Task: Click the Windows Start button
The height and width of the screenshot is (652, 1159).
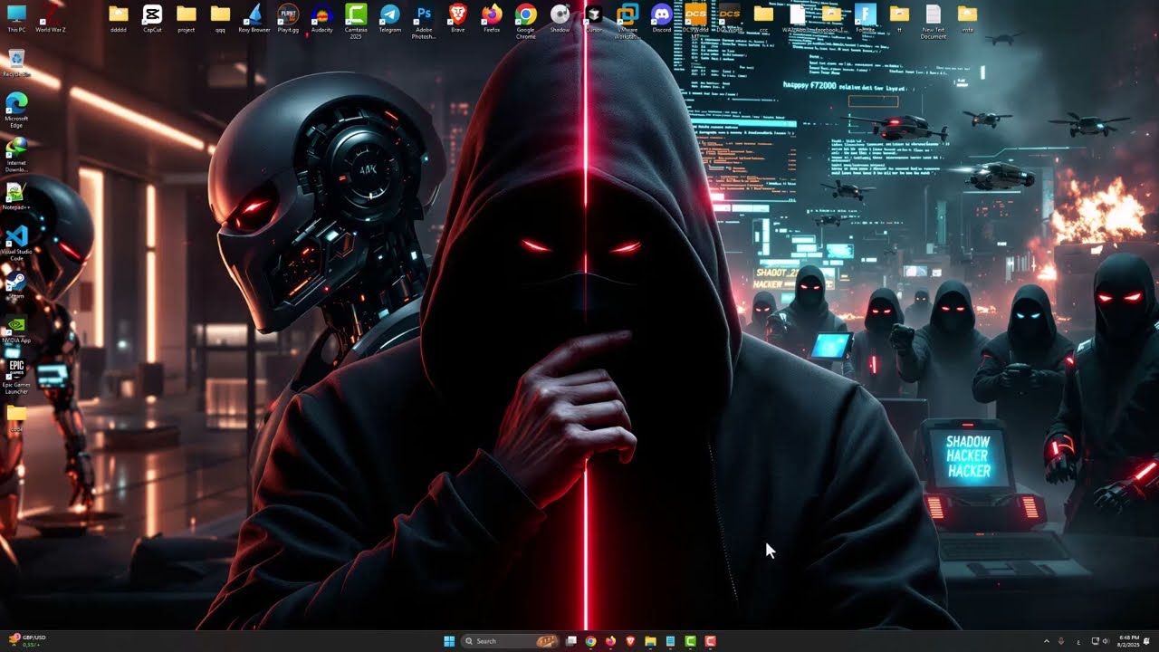Action: pyautogui.click(x=449, y=641)
